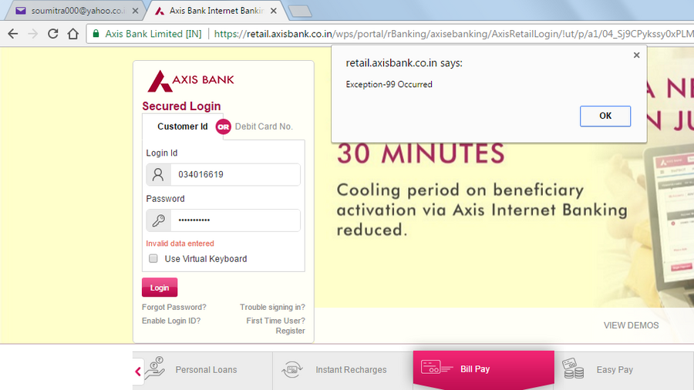Image resolution: width=694 pixels, height=390 pixels.
Task: Reload the page with refresh icon
Action: click(x=53, y=34)
